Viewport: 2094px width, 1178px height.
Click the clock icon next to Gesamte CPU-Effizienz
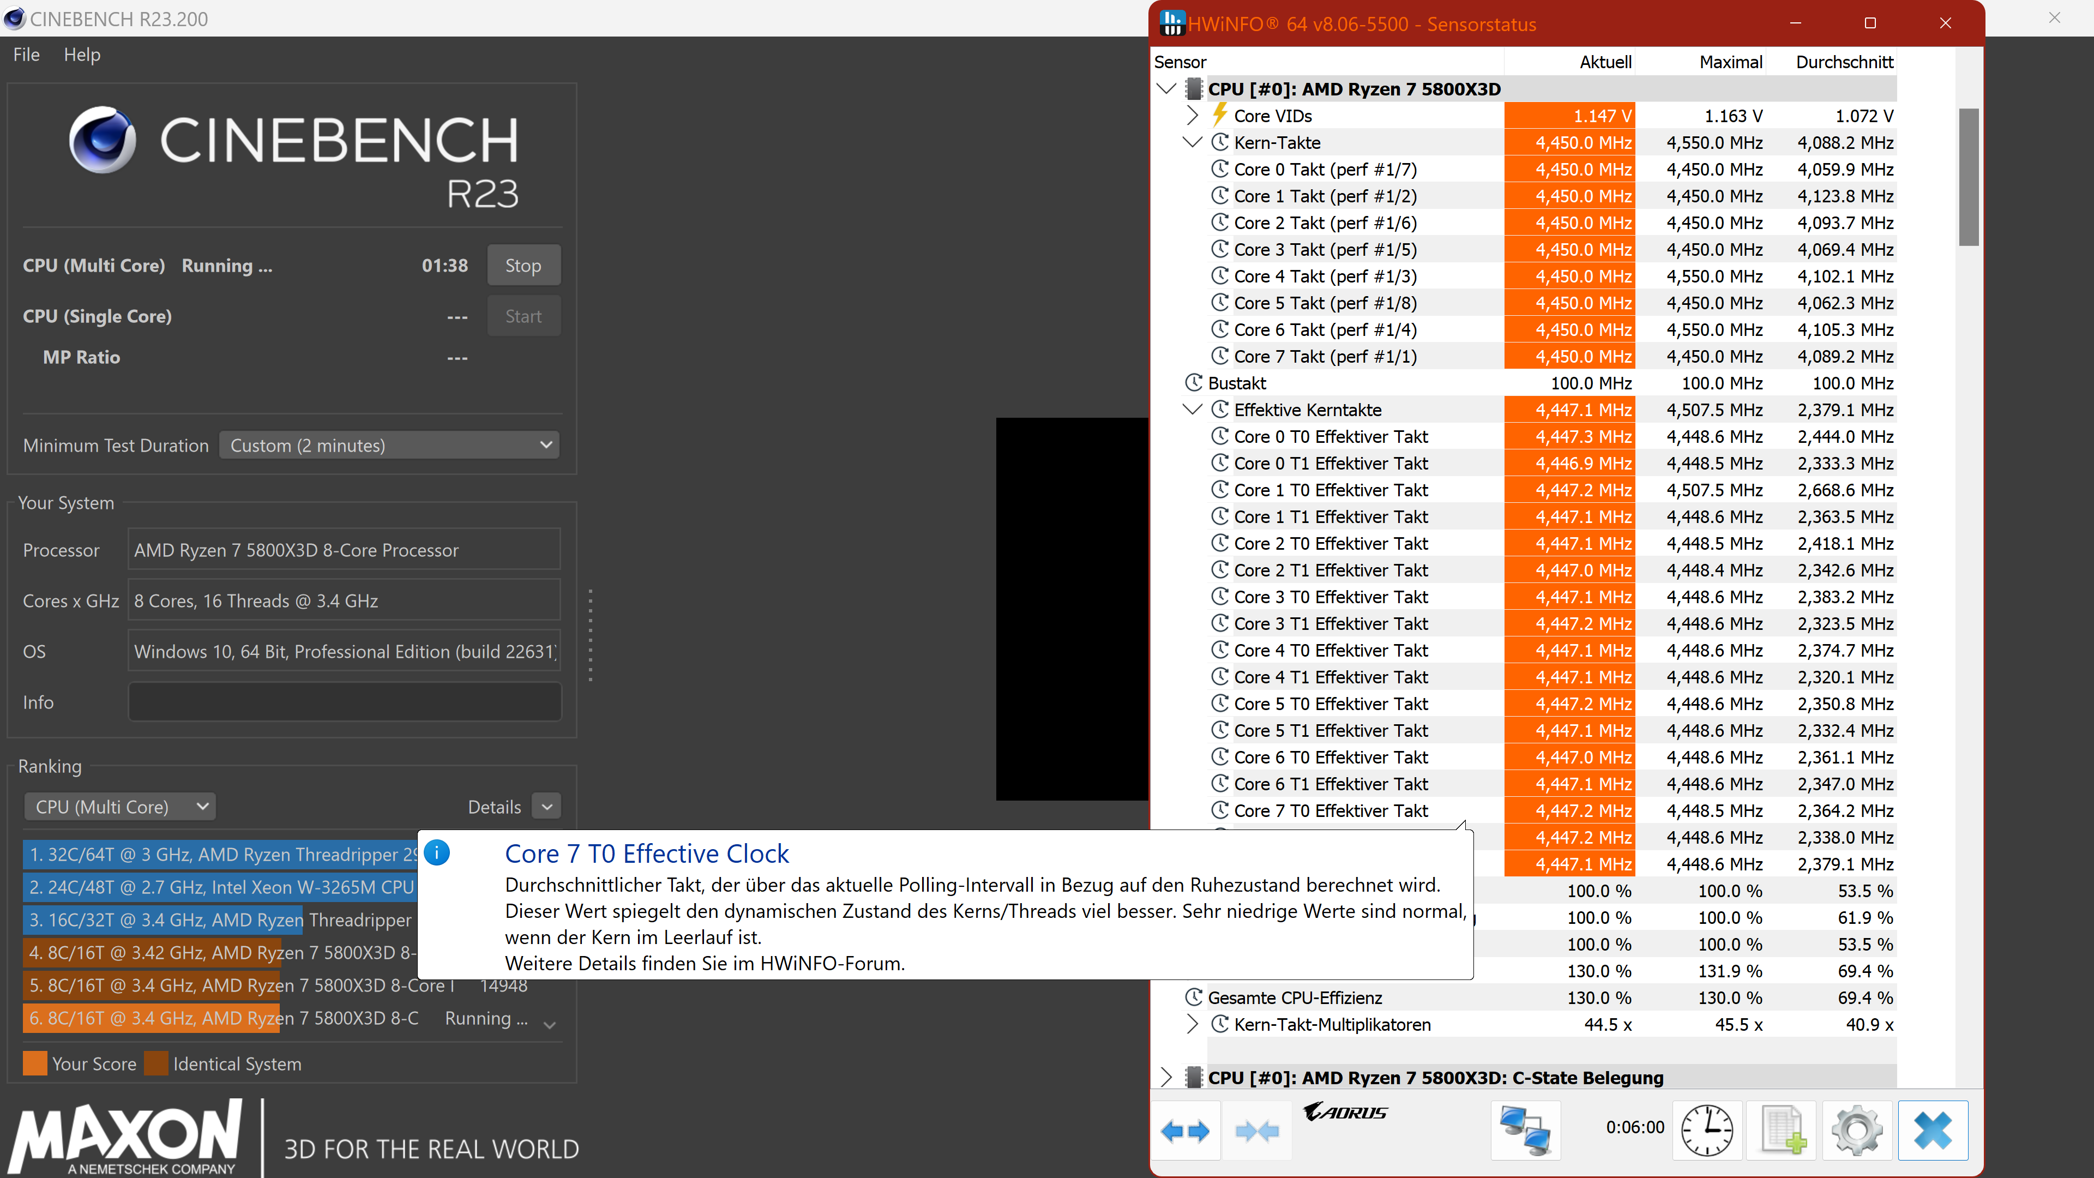coord(1193,997)
